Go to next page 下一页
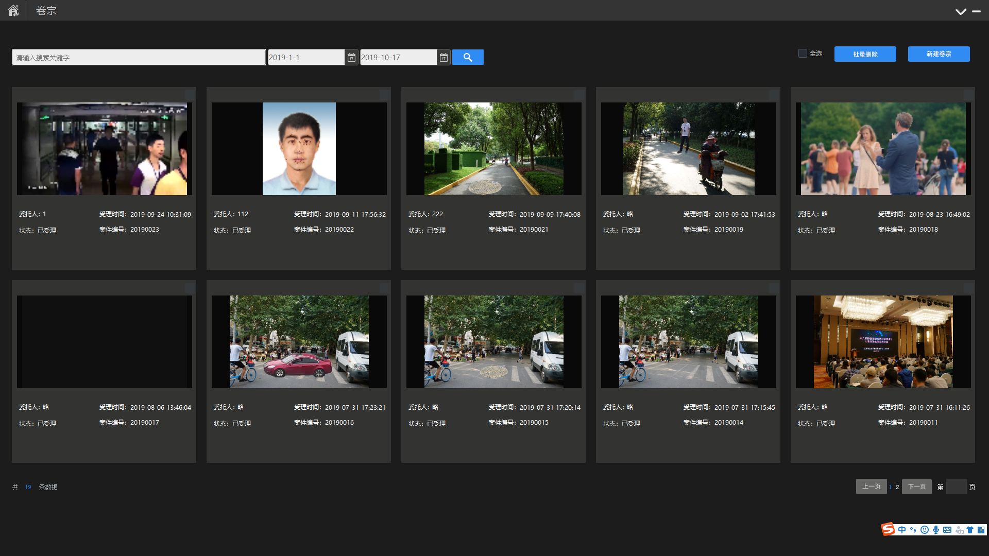The width and height of the screenshot is (989, 556). (x=917, y=486)
